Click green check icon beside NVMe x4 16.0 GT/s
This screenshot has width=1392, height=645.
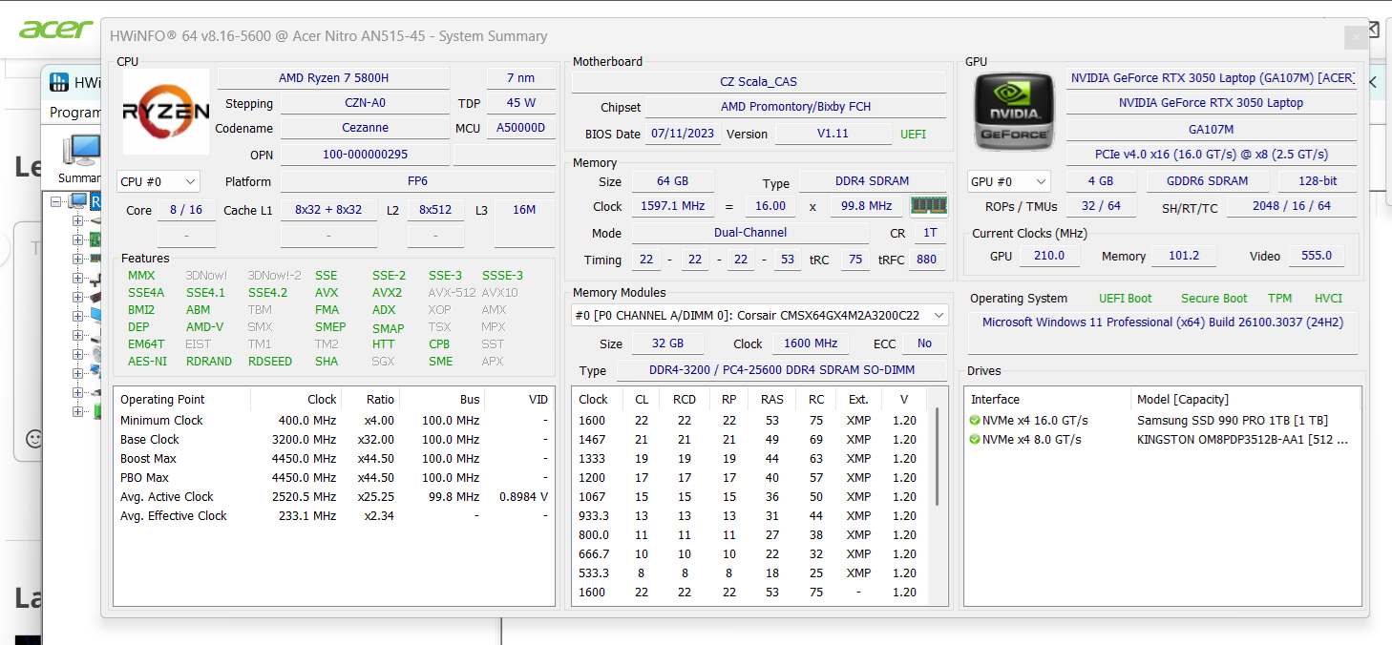pos(975,421)
